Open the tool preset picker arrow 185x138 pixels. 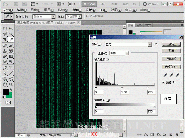tap(12, 16)
